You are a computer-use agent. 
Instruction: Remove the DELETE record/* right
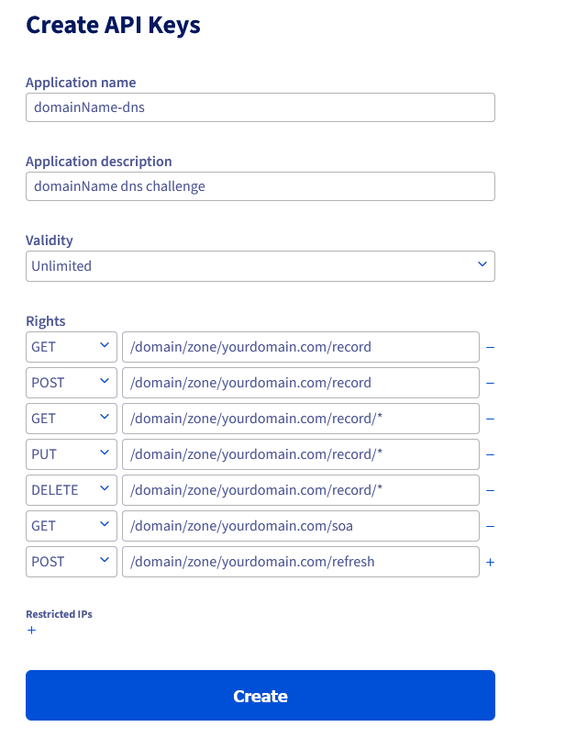(490, 490)
